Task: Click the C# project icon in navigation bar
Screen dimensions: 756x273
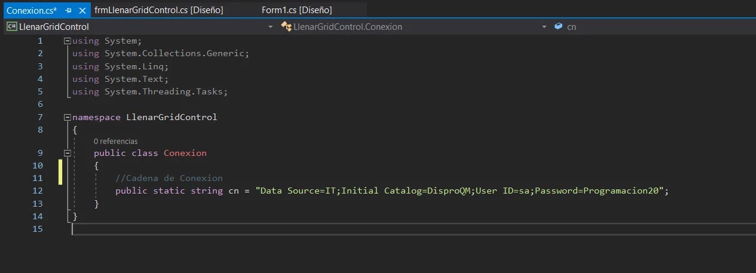Action: 11,27
